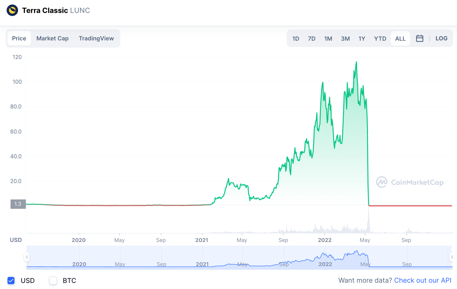Viewport: 457px width, 289px height.
Task: Select the ALL time range
Action: click(x=400, y=39)
